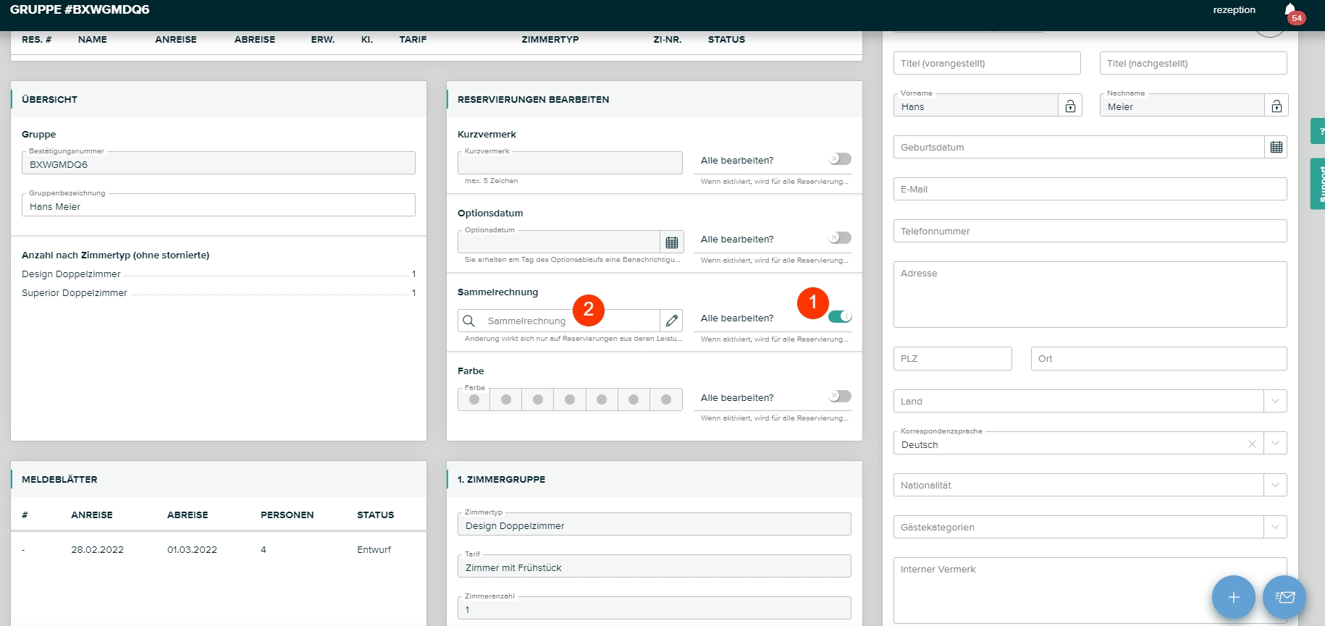Open the Geburtsdatum calendar picker
This screenshot has height=626, width=1325.
click(x=1276, y=148)
